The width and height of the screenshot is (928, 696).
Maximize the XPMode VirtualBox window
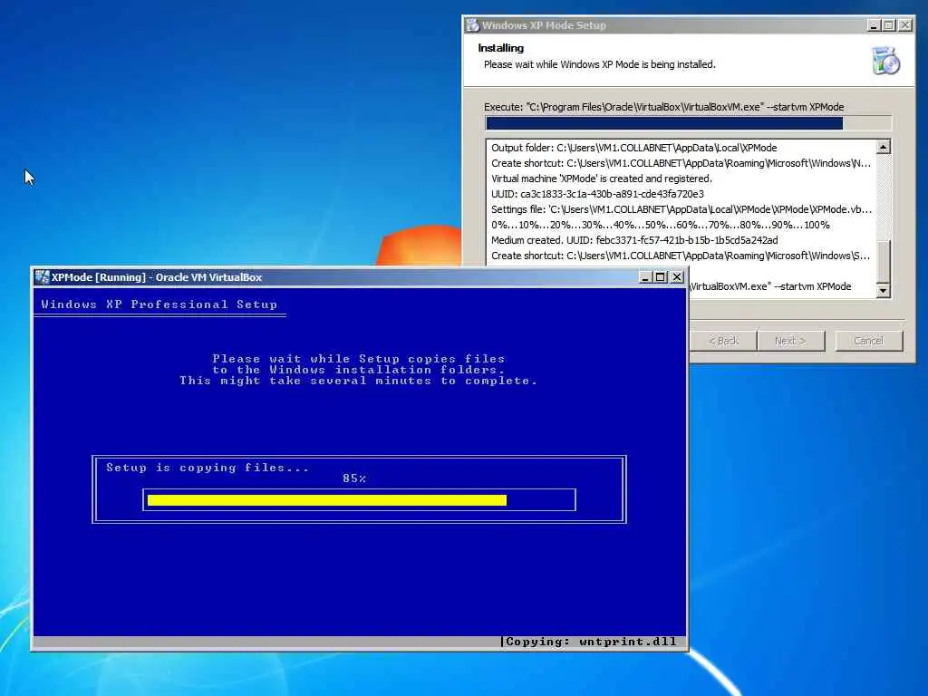click(661, 277)
